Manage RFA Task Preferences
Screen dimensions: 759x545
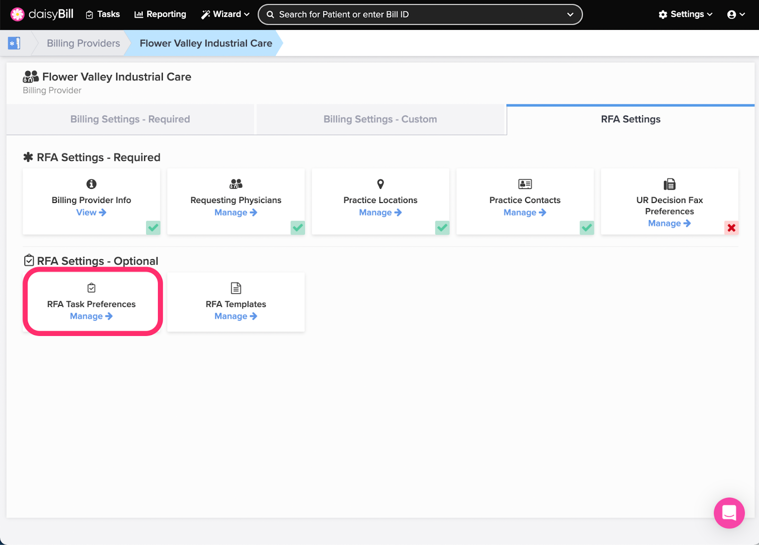point(92,316)
